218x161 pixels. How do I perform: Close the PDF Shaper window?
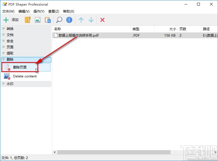(211, 4)
